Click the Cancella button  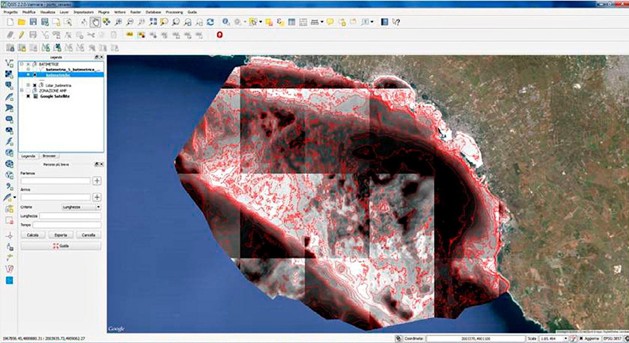[89, 235]
